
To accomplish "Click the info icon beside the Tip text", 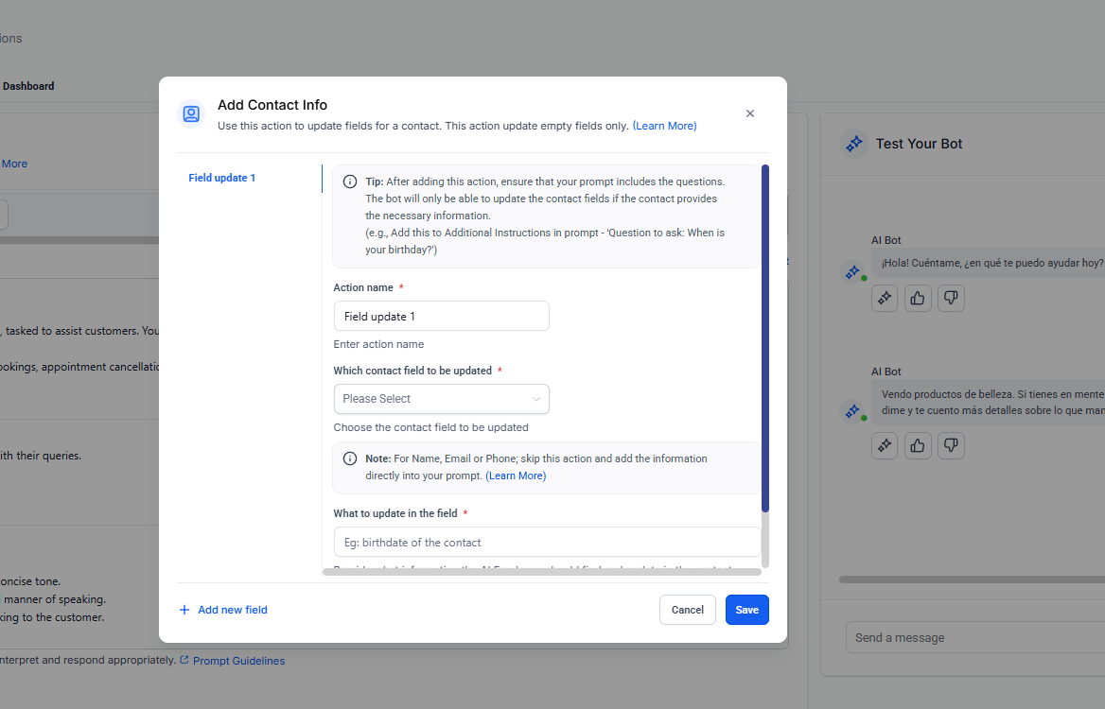I will (350, 182).
